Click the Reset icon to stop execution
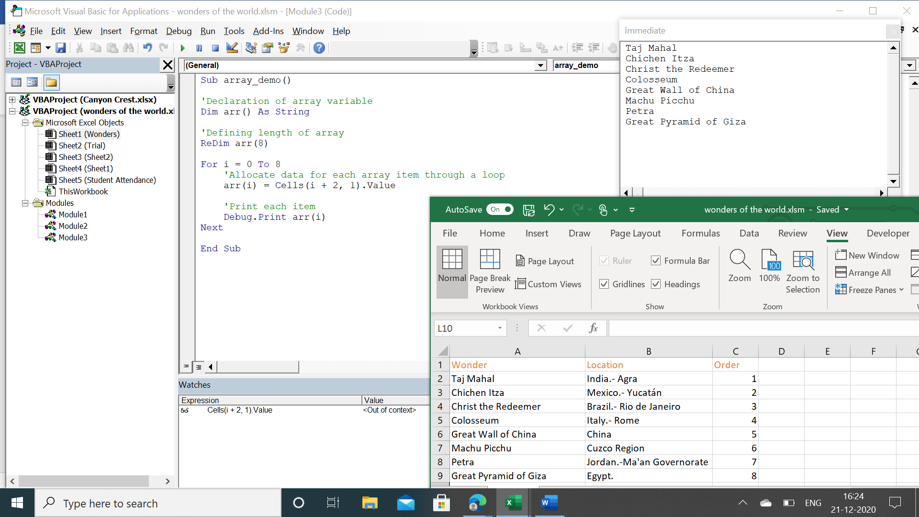 pos(215,48)
